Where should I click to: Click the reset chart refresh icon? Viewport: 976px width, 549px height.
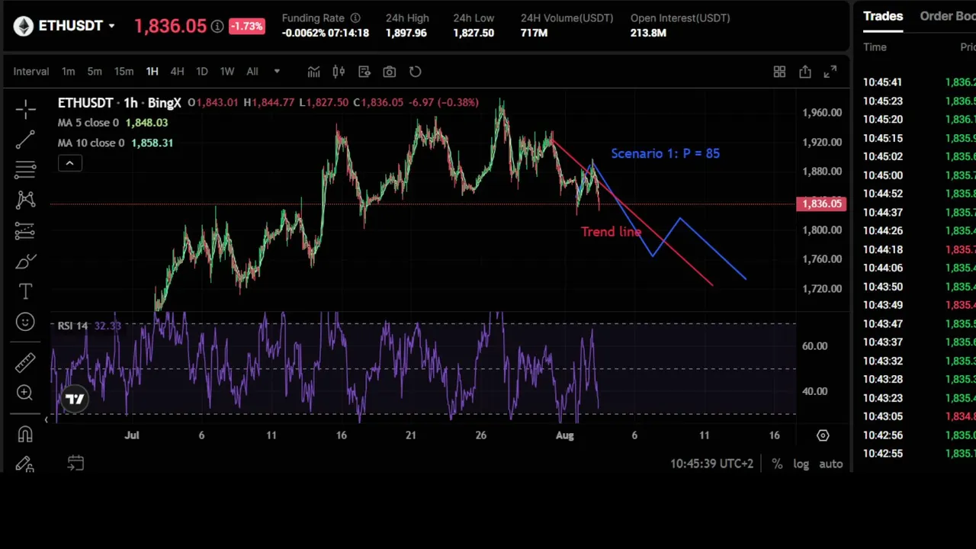415,72
